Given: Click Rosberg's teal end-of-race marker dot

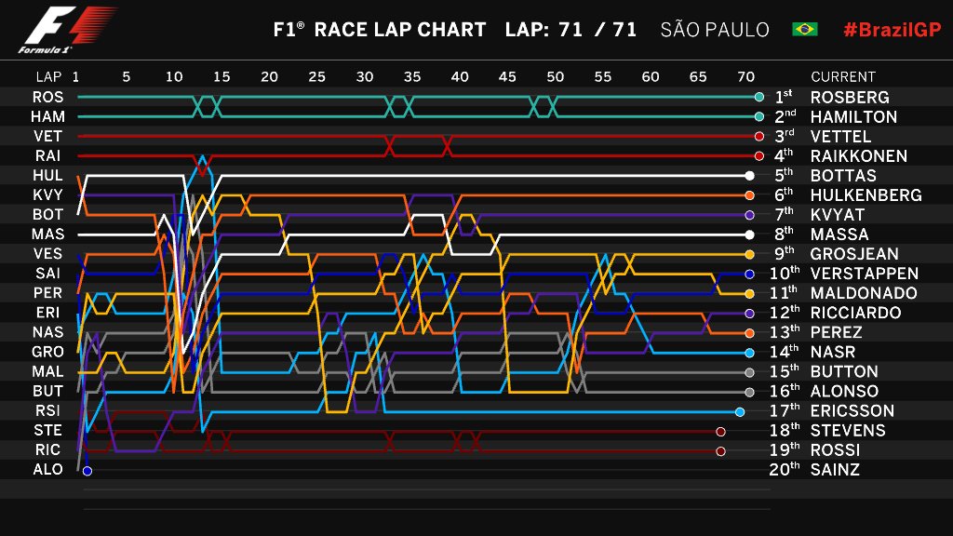Looking at the screenshot, I should [x=759, y=97].
